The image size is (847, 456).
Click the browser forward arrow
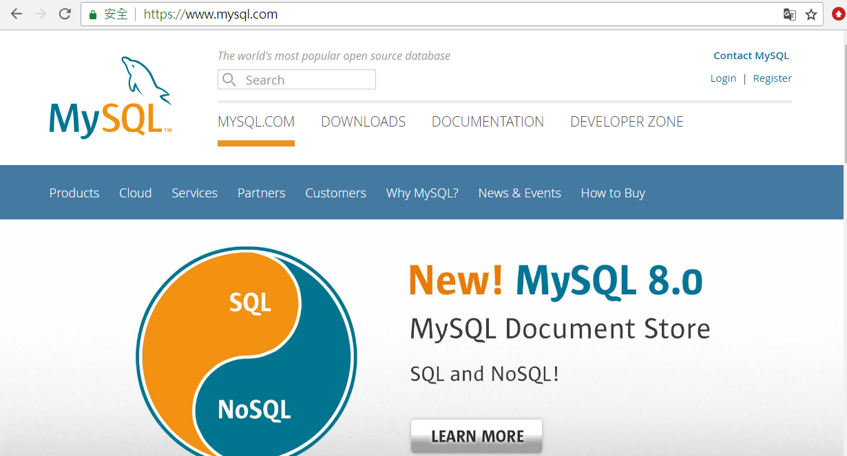point(41,14)
